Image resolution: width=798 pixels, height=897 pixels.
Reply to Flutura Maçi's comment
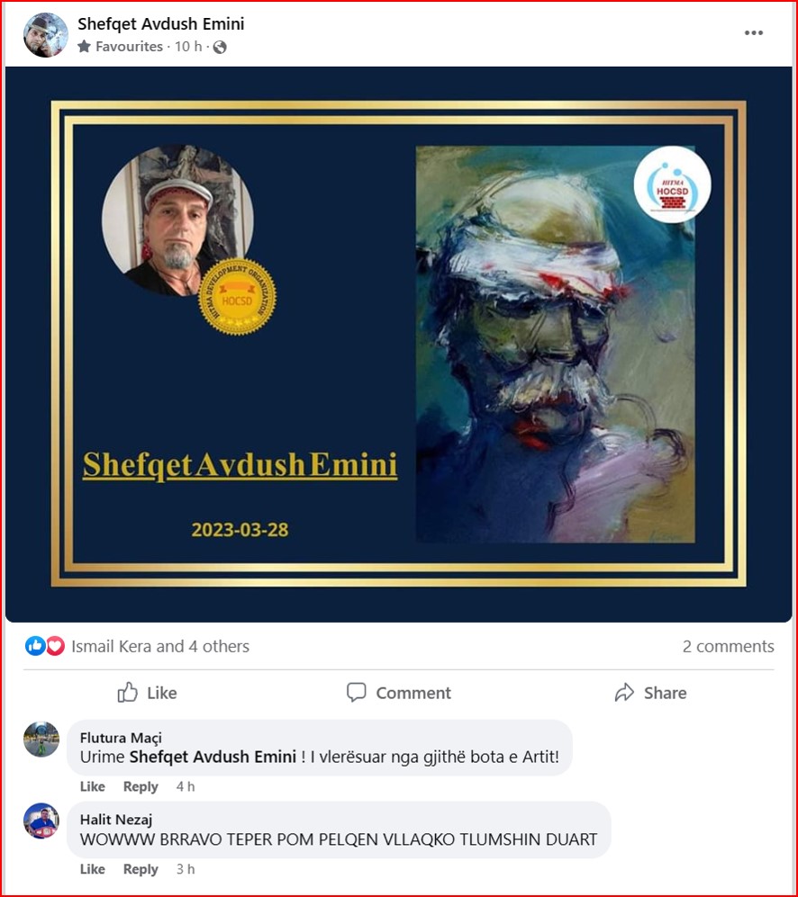pyautogui.click(x=141, y=786)
